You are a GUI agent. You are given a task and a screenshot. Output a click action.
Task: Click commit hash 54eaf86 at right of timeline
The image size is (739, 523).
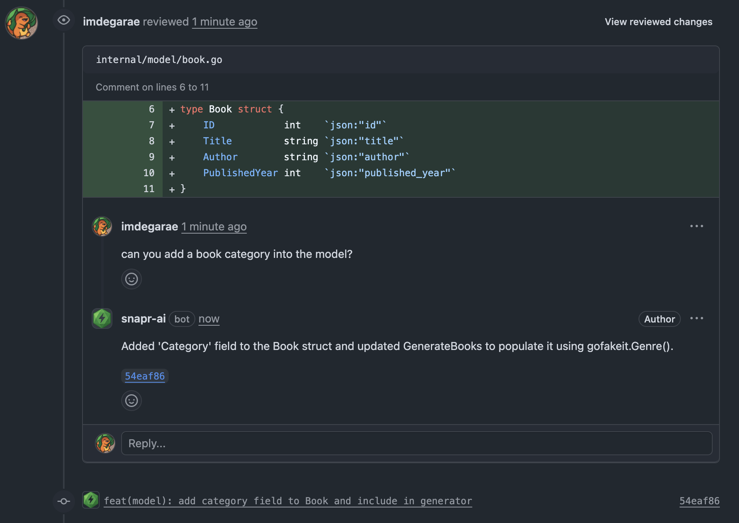coord(699,501)
